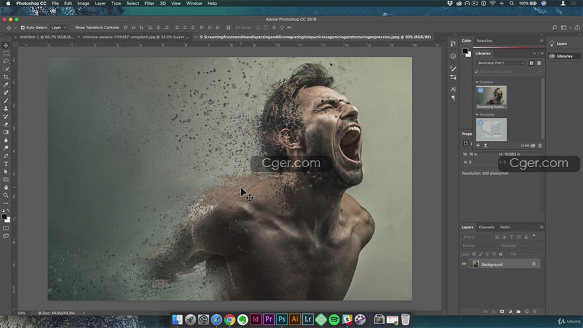
Task: Click the Libraries panel button
Action: pos(564,56)
